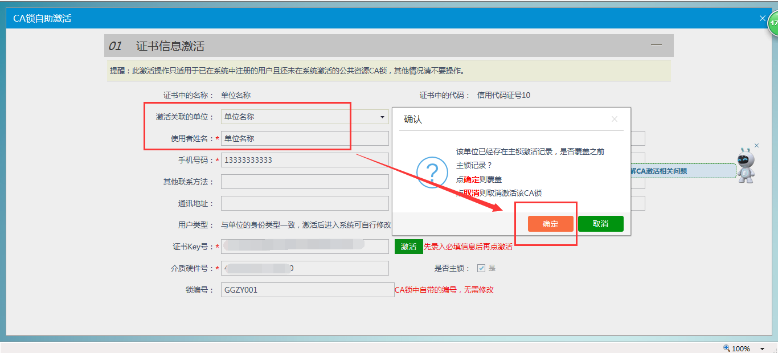
Task: Toggle the 是否主锁 checkbox
Action: coord(481,268)
